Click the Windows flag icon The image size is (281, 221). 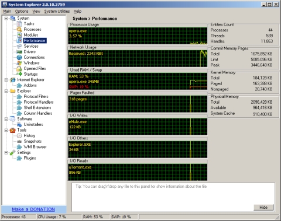point(19,63)
